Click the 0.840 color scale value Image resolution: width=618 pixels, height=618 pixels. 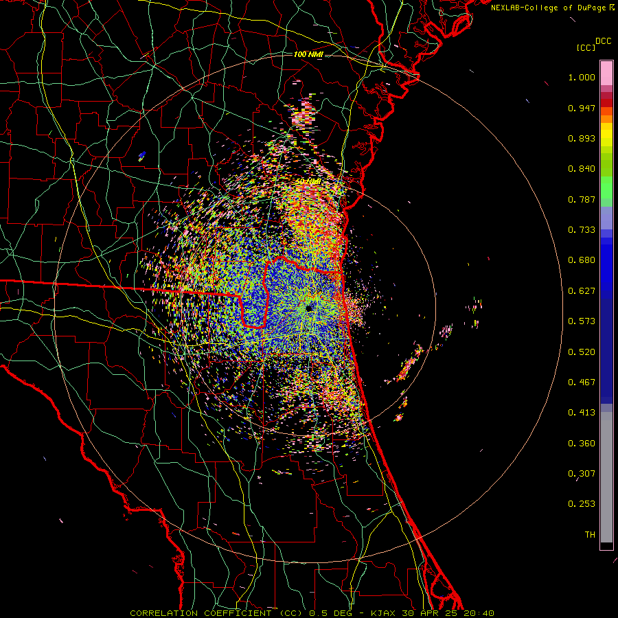[582, 169]
